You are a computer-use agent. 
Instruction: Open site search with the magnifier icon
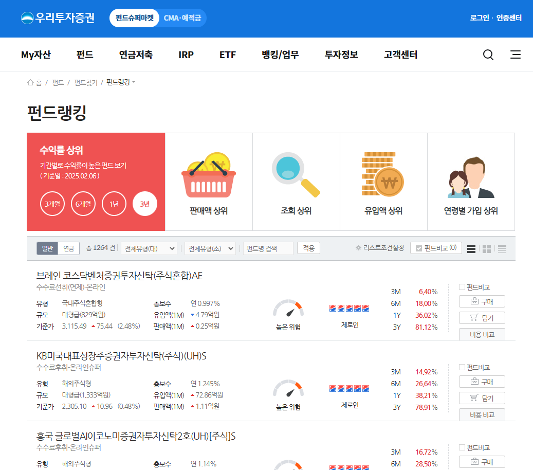tap(487, 55)
